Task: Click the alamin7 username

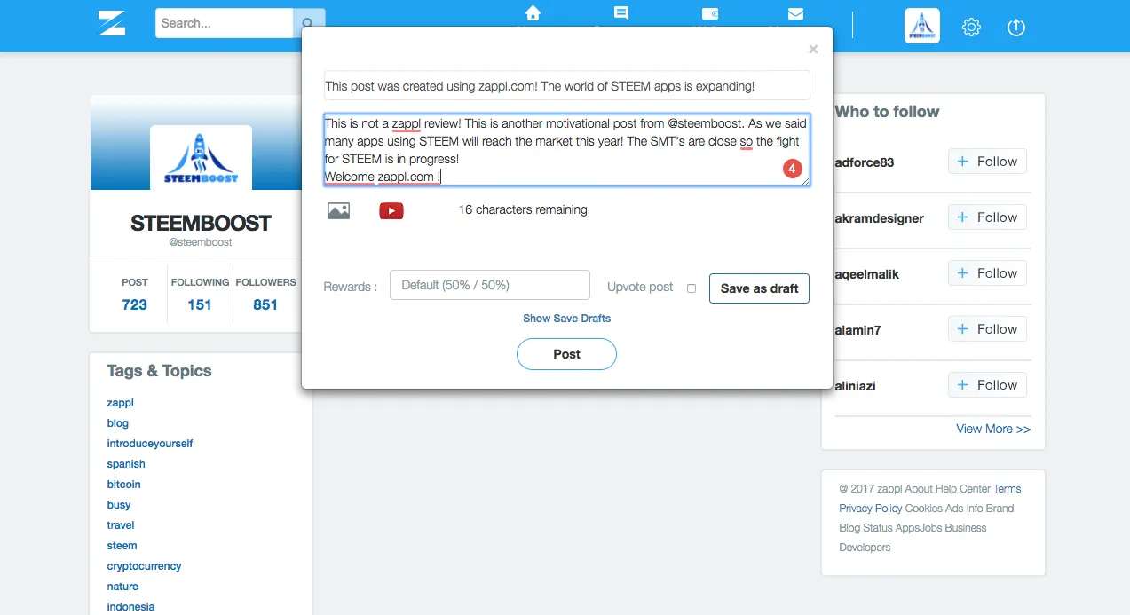Action: click(x=858, y=330)
